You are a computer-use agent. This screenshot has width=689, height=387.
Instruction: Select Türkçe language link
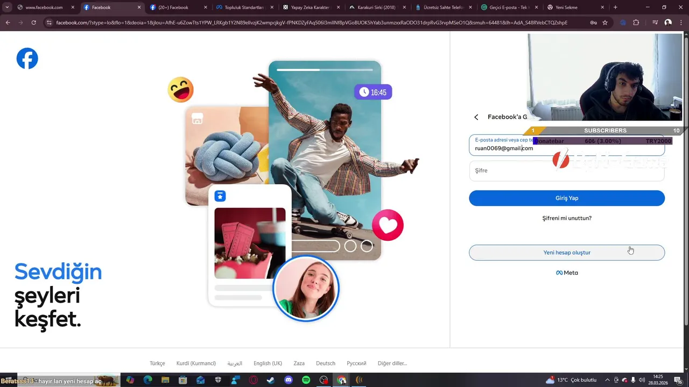[157, 363]
